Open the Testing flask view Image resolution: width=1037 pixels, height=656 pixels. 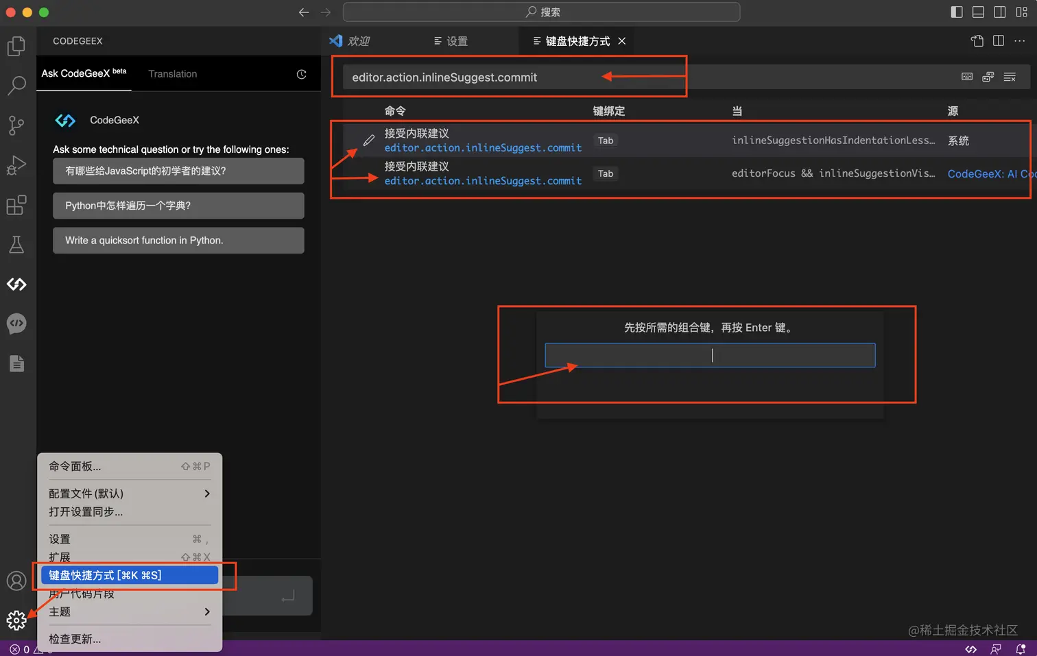(x=16, y=245)
